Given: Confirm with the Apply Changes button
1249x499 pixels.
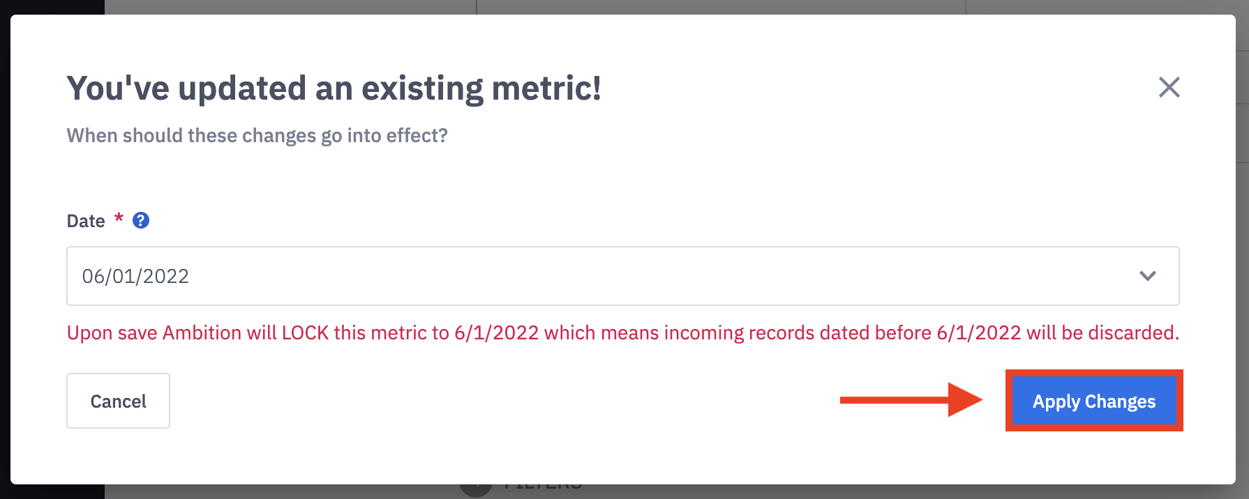Looking at the screenshot, I should (1093, 401).
